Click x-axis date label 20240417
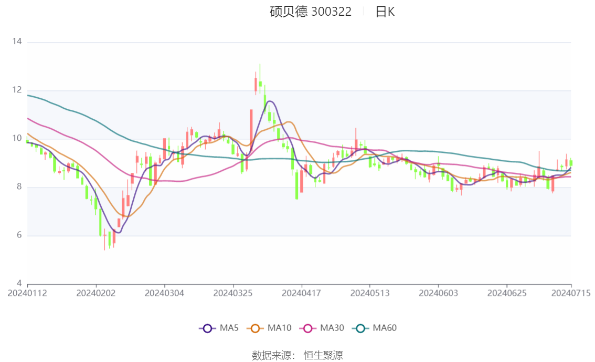This screenshot has height=362, width=595. 301,293
